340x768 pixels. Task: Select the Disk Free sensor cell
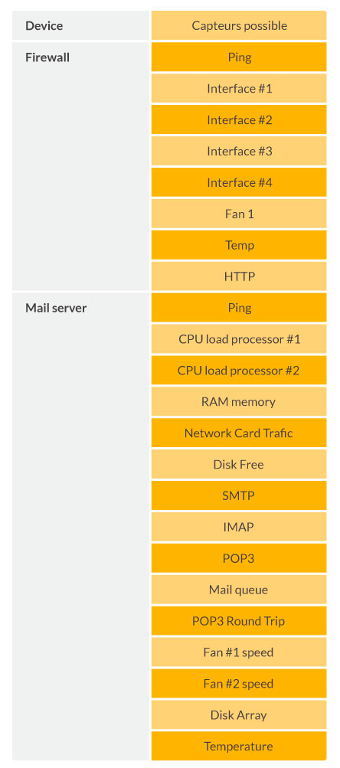point(239,464)
